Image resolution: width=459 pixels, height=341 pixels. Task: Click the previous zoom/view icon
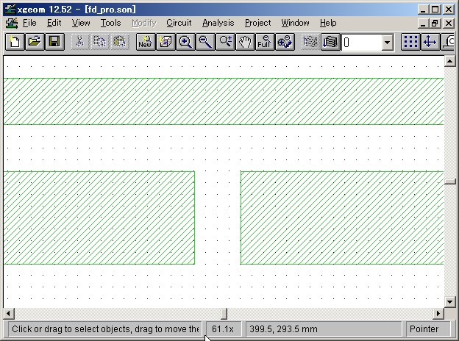(285, 42)
